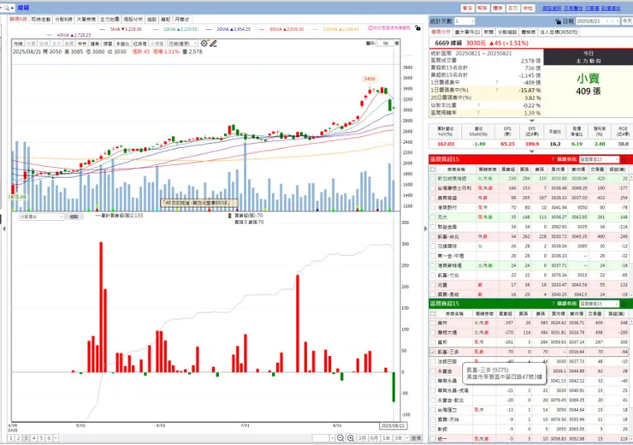Untick the checked 凱基-三多 checkbox
The width and height of the screenshot is (633, 445).
pyautogui.click(x=433, y=352)
